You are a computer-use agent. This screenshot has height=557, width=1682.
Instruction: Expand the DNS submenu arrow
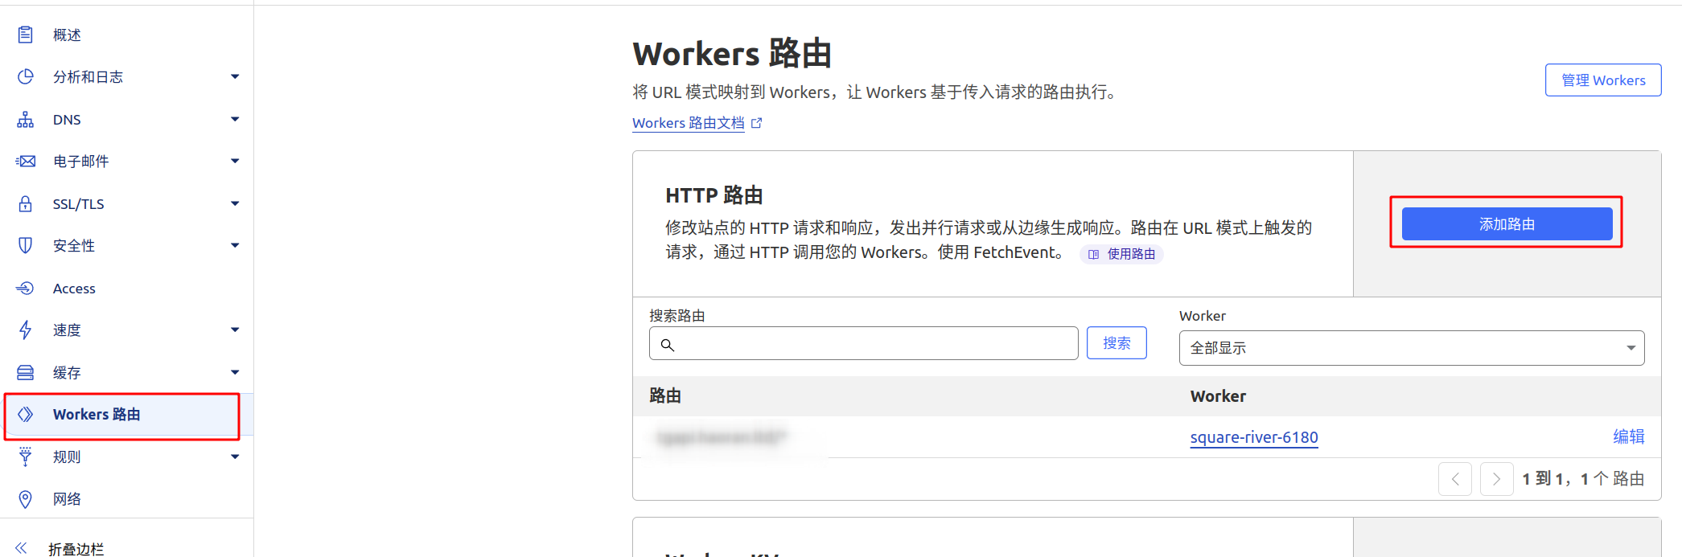pyautogui.click(x=235, y=120)
